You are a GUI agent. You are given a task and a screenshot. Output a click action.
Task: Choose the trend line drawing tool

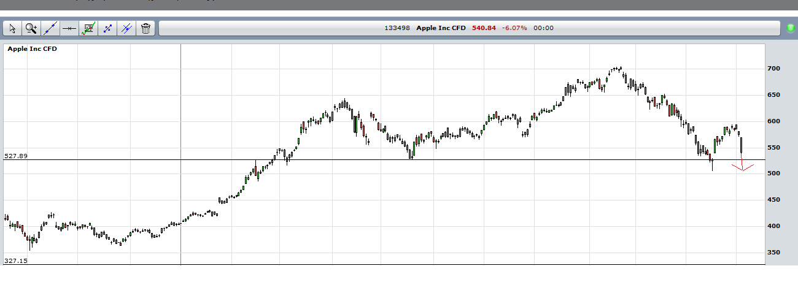(50, 28)
